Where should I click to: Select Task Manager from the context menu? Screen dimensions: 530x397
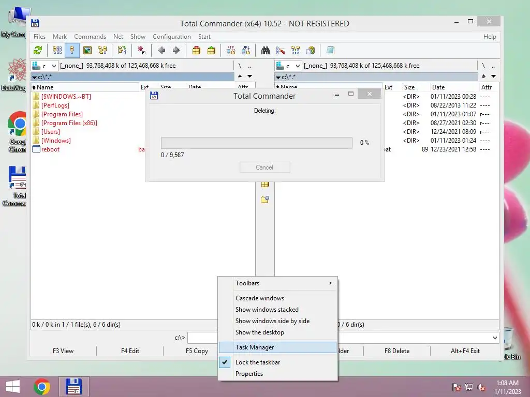277,347
